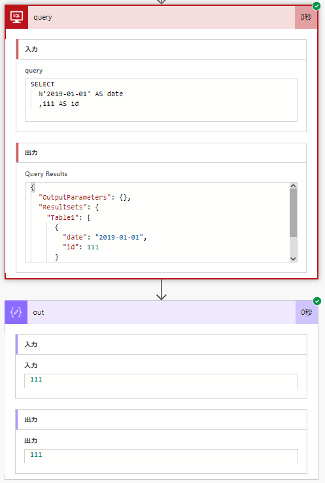
Task: Click the Query Results scrollbar thumb
Action: tap(294, 213)
